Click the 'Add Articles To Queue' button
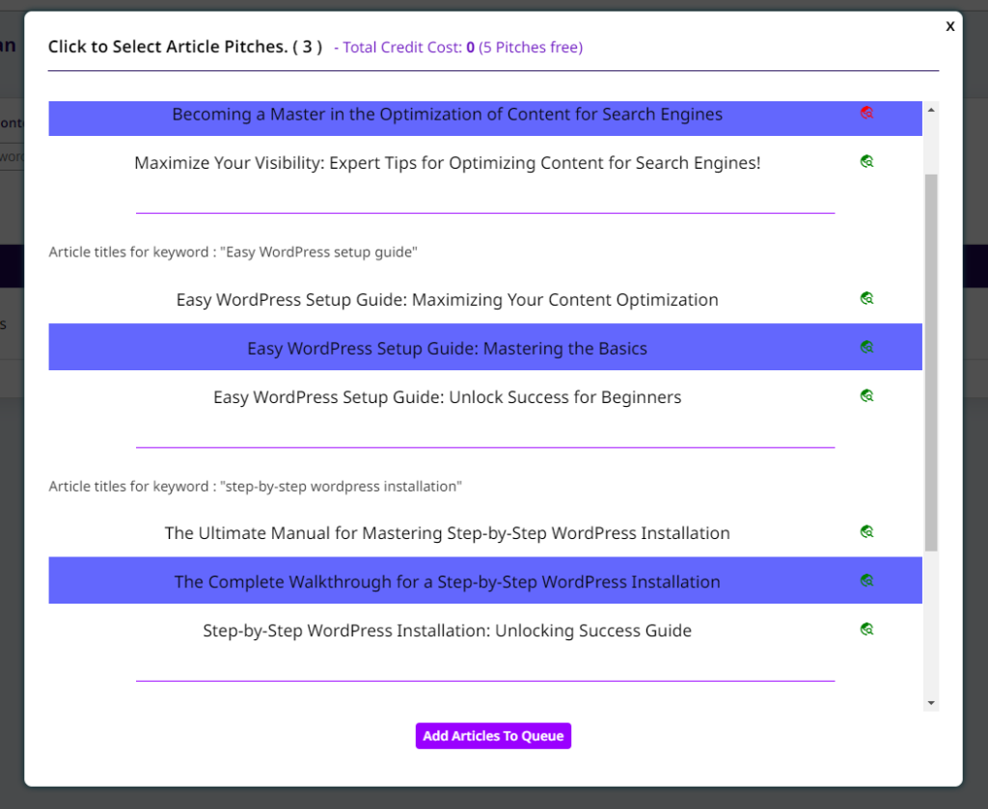 click(x=493, y=736)
